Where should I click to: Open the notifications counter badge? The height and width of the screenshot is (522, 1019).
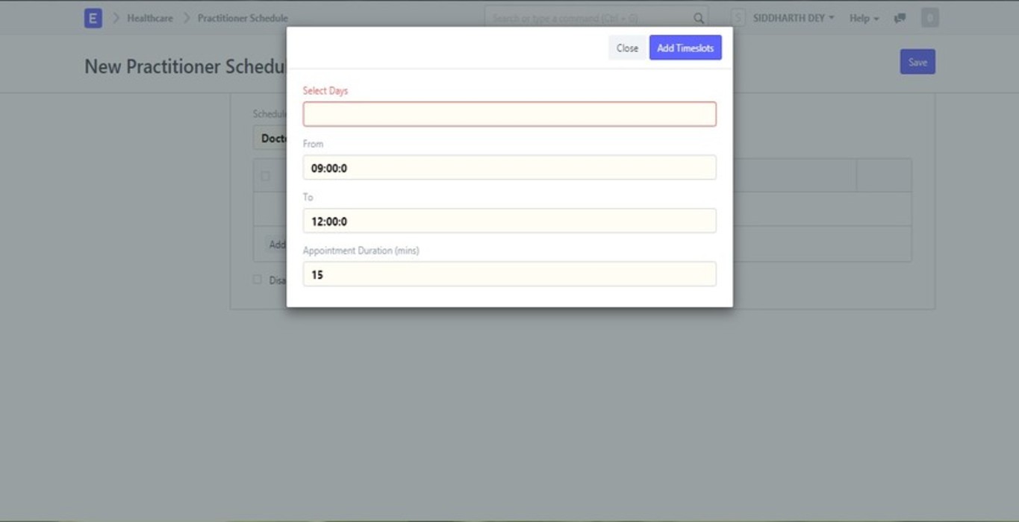pyautogui.click(x=929, y=18)
